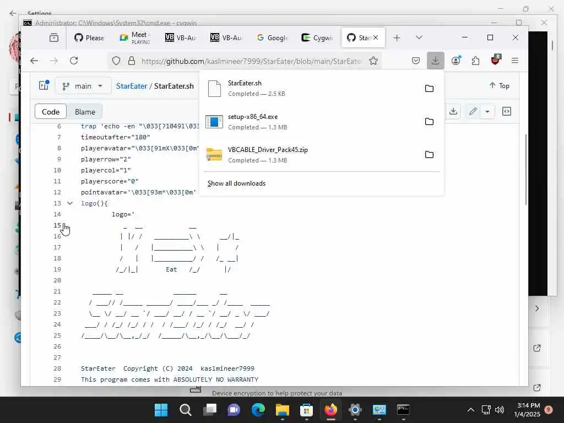Open the Firefox downloads panel button

pos(435,61)
